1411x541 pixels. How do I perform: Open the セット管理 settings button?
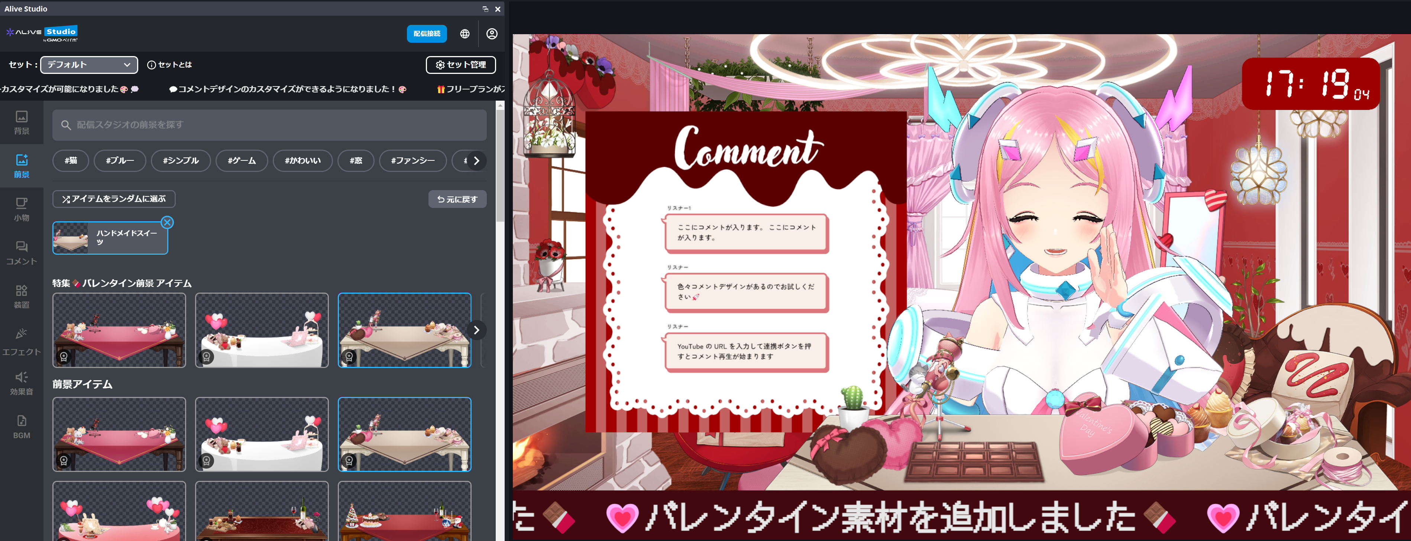tap(461, 65)
